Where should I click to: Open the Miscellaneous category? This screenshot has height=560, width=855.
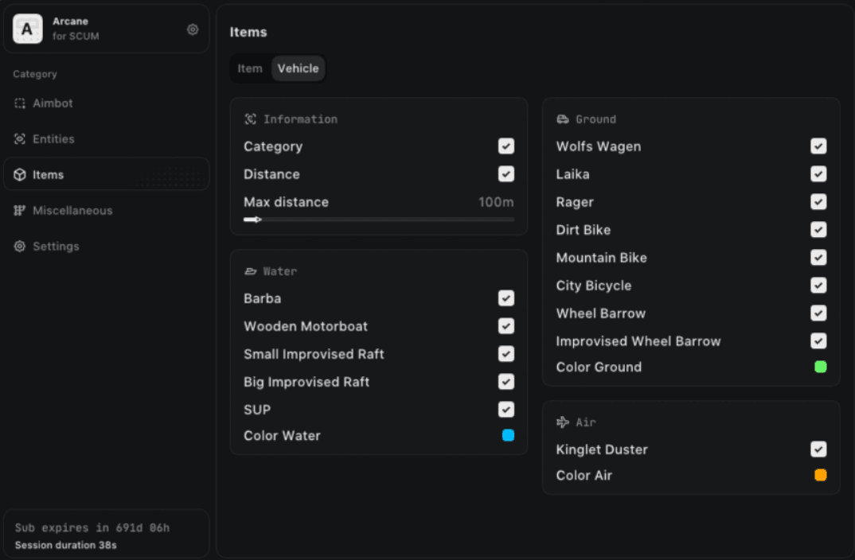pyautogui.click(x=72, y=211)
